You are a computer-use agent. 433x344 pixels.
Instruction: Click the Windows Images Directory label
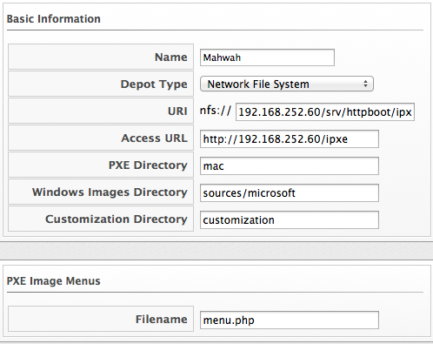(110, 192)
